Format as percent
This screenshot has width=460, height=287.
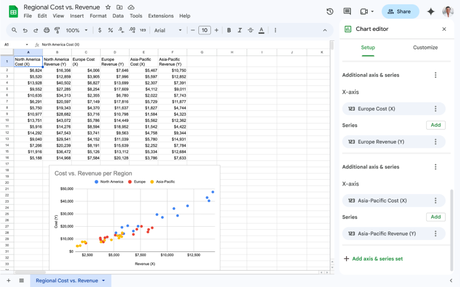pos(110,30)
